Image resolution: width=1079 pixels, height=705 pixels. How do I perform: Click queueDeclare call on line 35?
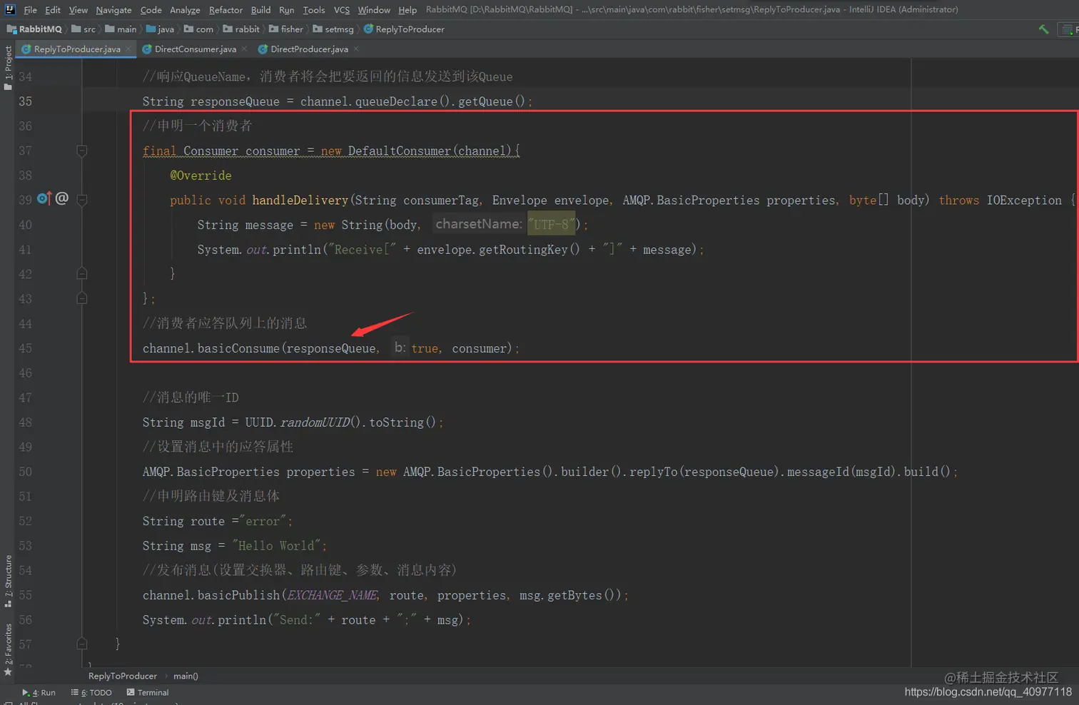pyautogui.click(x=396, y=101)
